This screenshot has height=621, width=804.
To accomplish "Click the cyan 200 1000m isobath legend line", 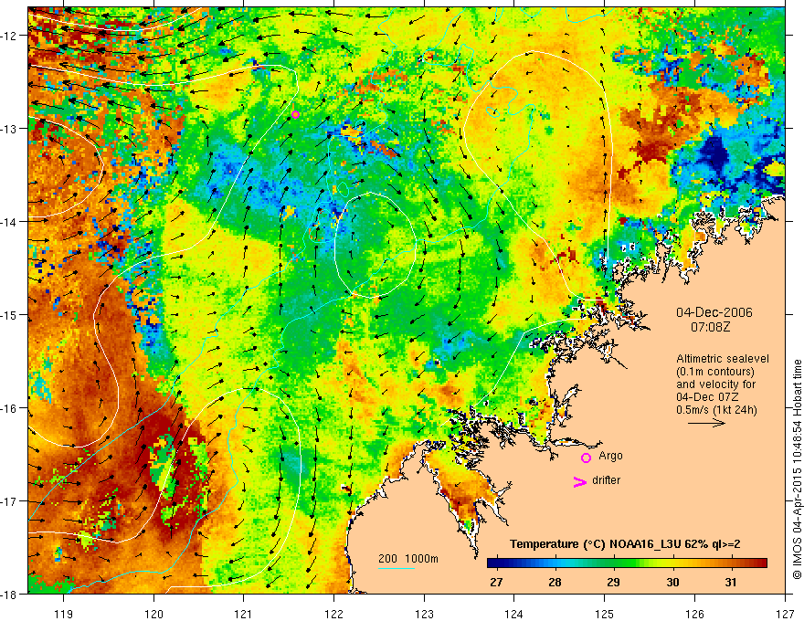I will 397,568.
